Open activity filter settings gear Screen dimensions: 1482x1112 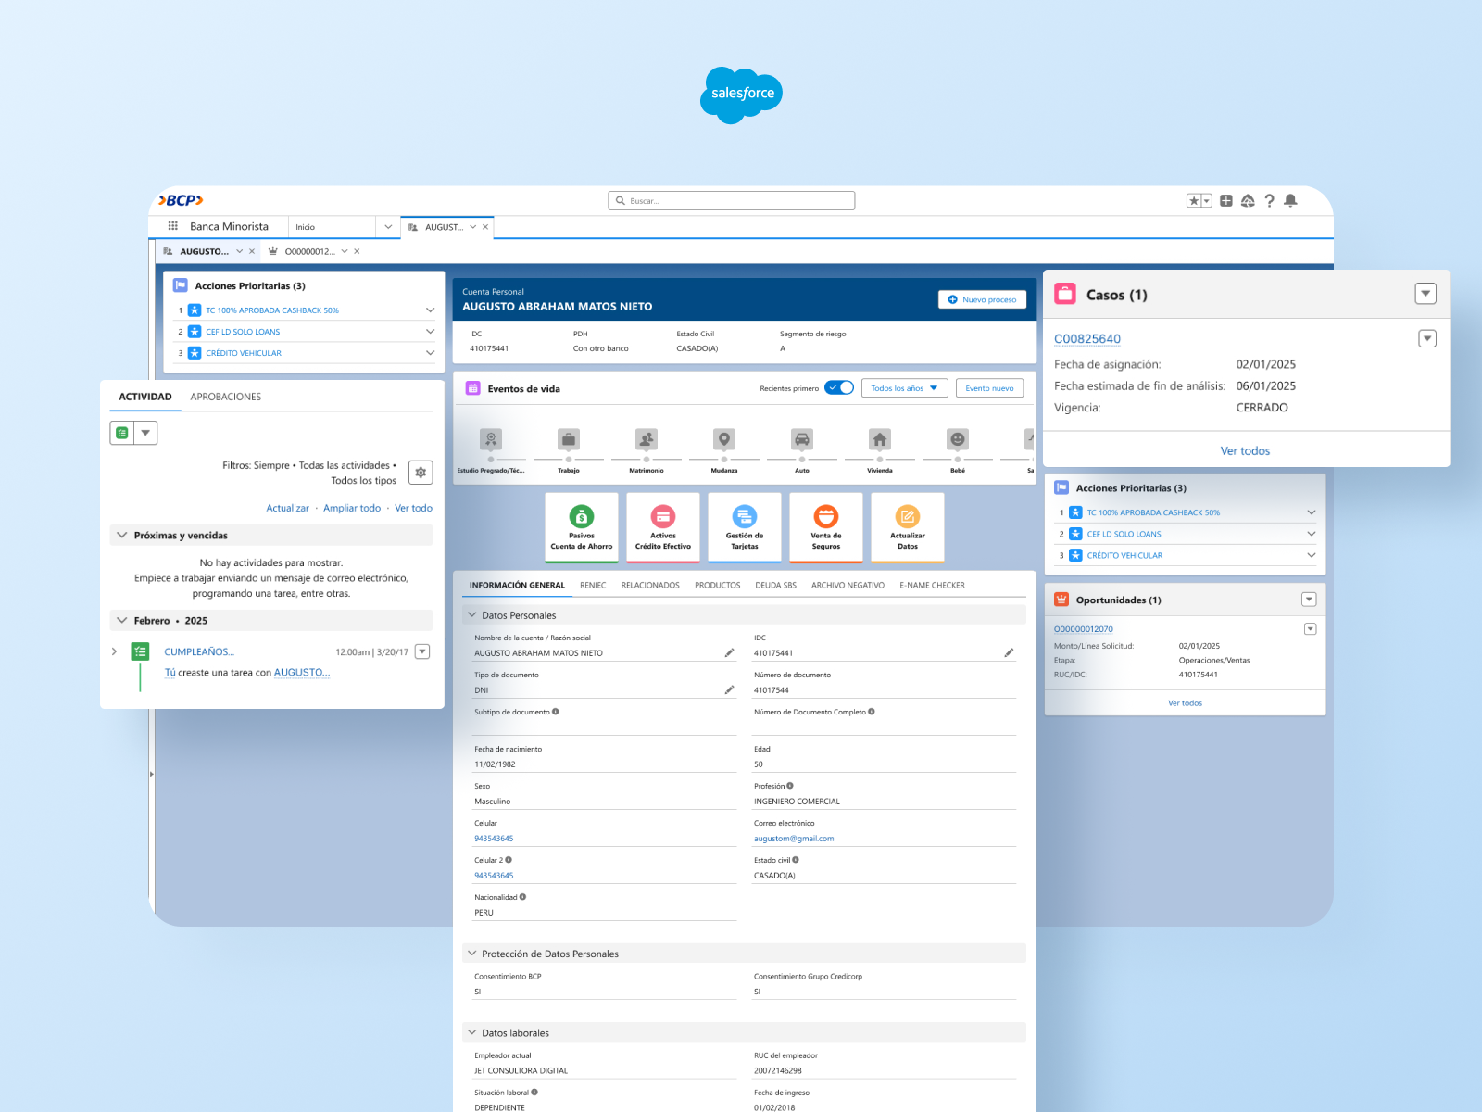point(421,473)
